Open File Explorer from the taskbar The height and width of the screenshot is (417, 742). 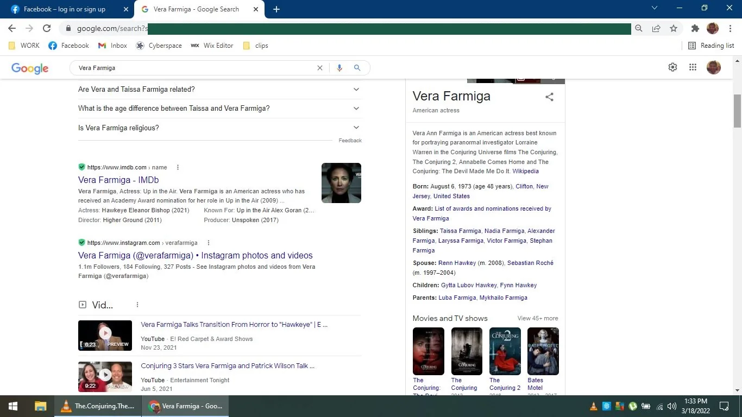pos(40,406)
